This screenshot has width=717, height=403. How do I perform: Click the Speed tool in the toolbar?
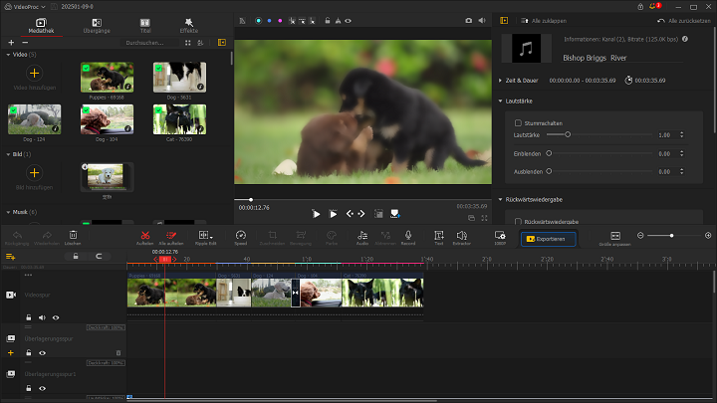click(240, 236)
